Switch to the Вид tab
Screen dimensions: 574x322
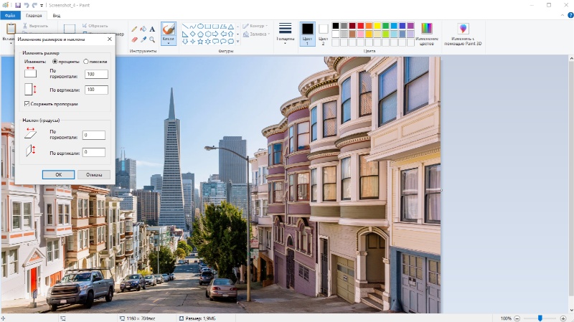[57, 15]
